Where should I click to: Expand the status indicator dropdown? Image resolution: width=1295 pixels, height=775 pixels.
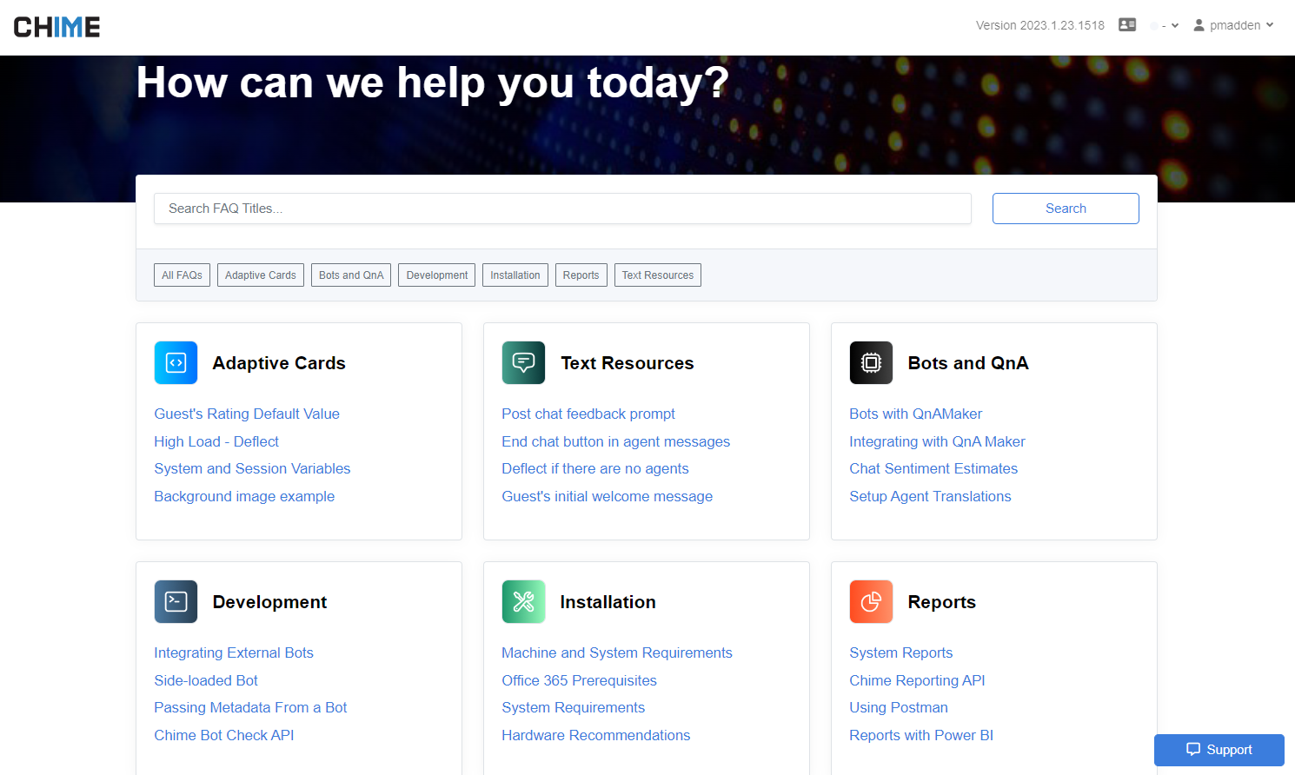[x=1165, y=25]
